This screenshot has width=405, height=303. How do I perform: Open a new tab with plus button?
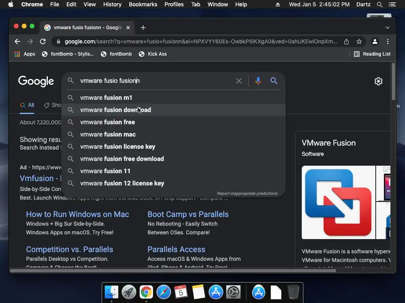(143, 28)
